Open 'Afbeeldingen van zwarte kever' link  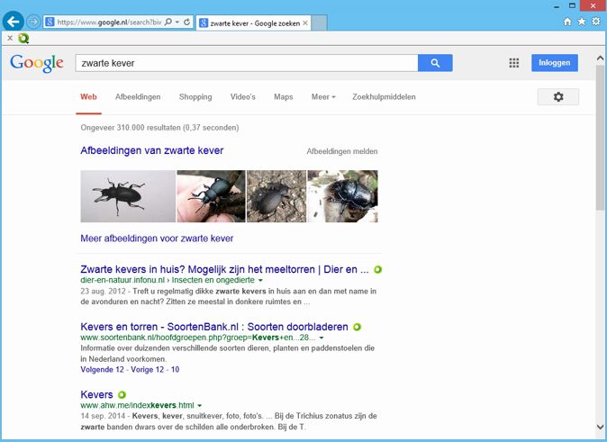click(x=151, y=150)
